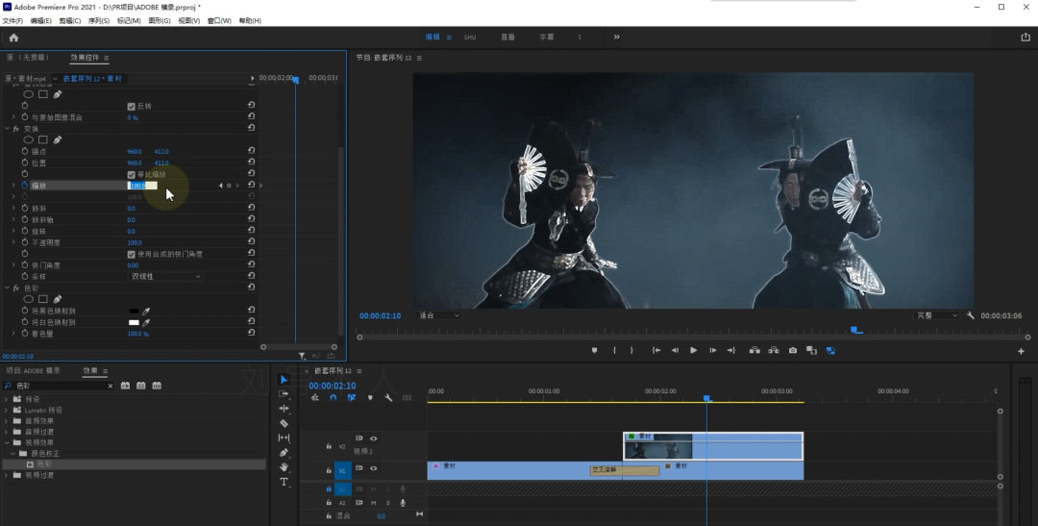Expand the Lumetri 预设 folder
Screen dimensions: 1038x526
point(7,410)
